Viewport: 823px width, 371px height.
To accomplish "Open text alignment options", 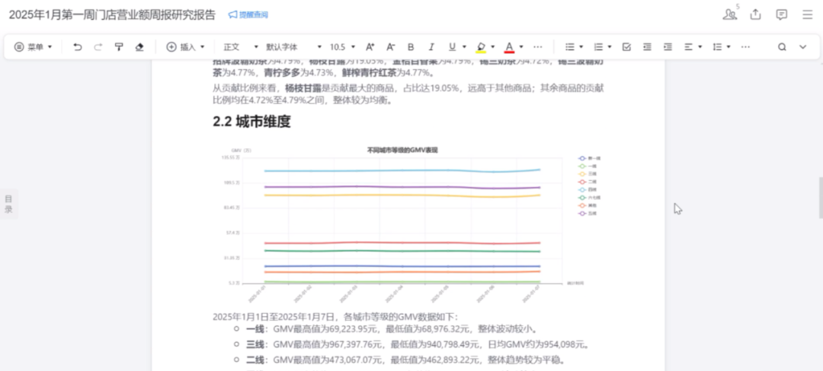I will point(692,47).
